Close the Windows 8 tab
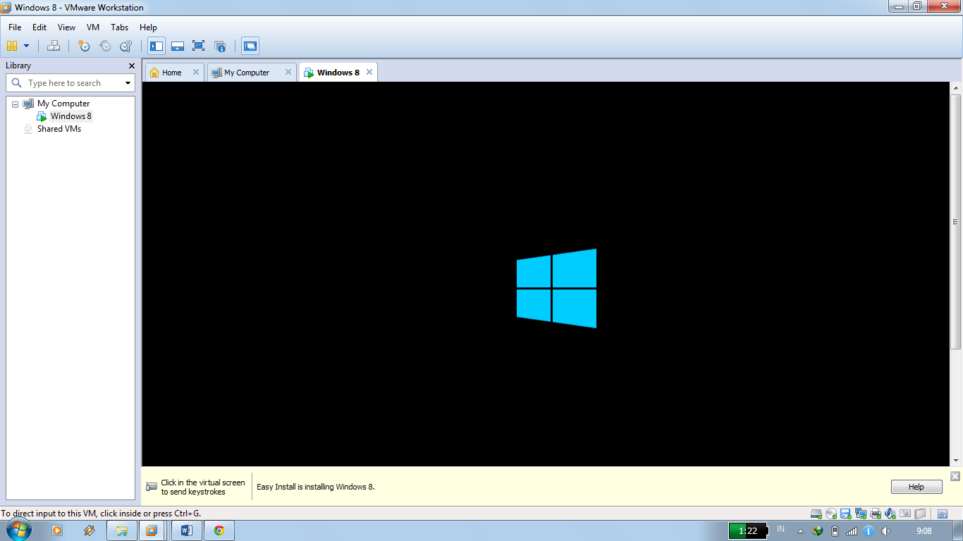This screenshot has width=963, height=541. [x=369, y=72]
